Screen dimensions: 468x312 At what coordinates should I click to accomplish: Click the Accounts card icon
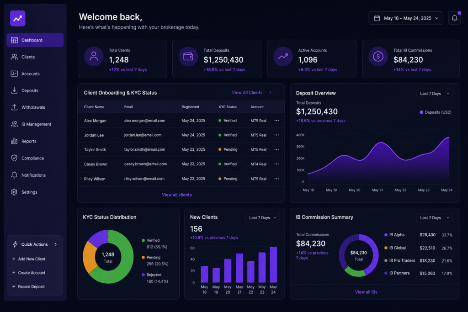coord(14,74)
